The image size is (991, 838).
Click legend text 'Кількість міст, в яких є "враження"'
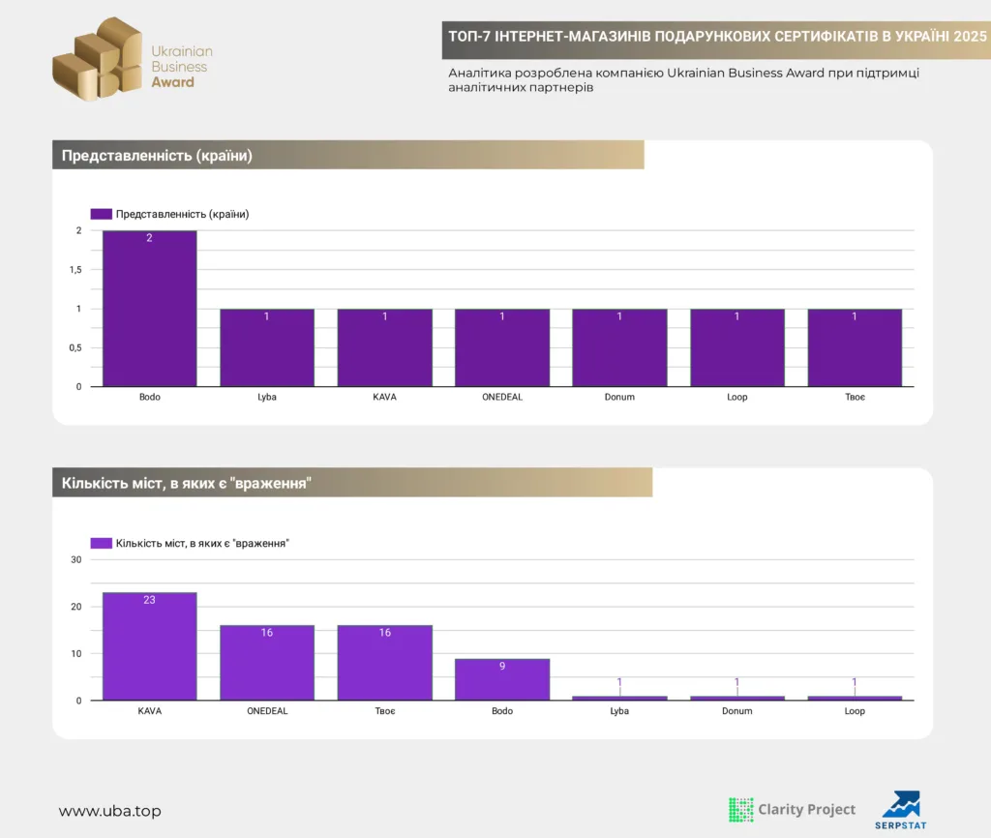pos(202,544)
